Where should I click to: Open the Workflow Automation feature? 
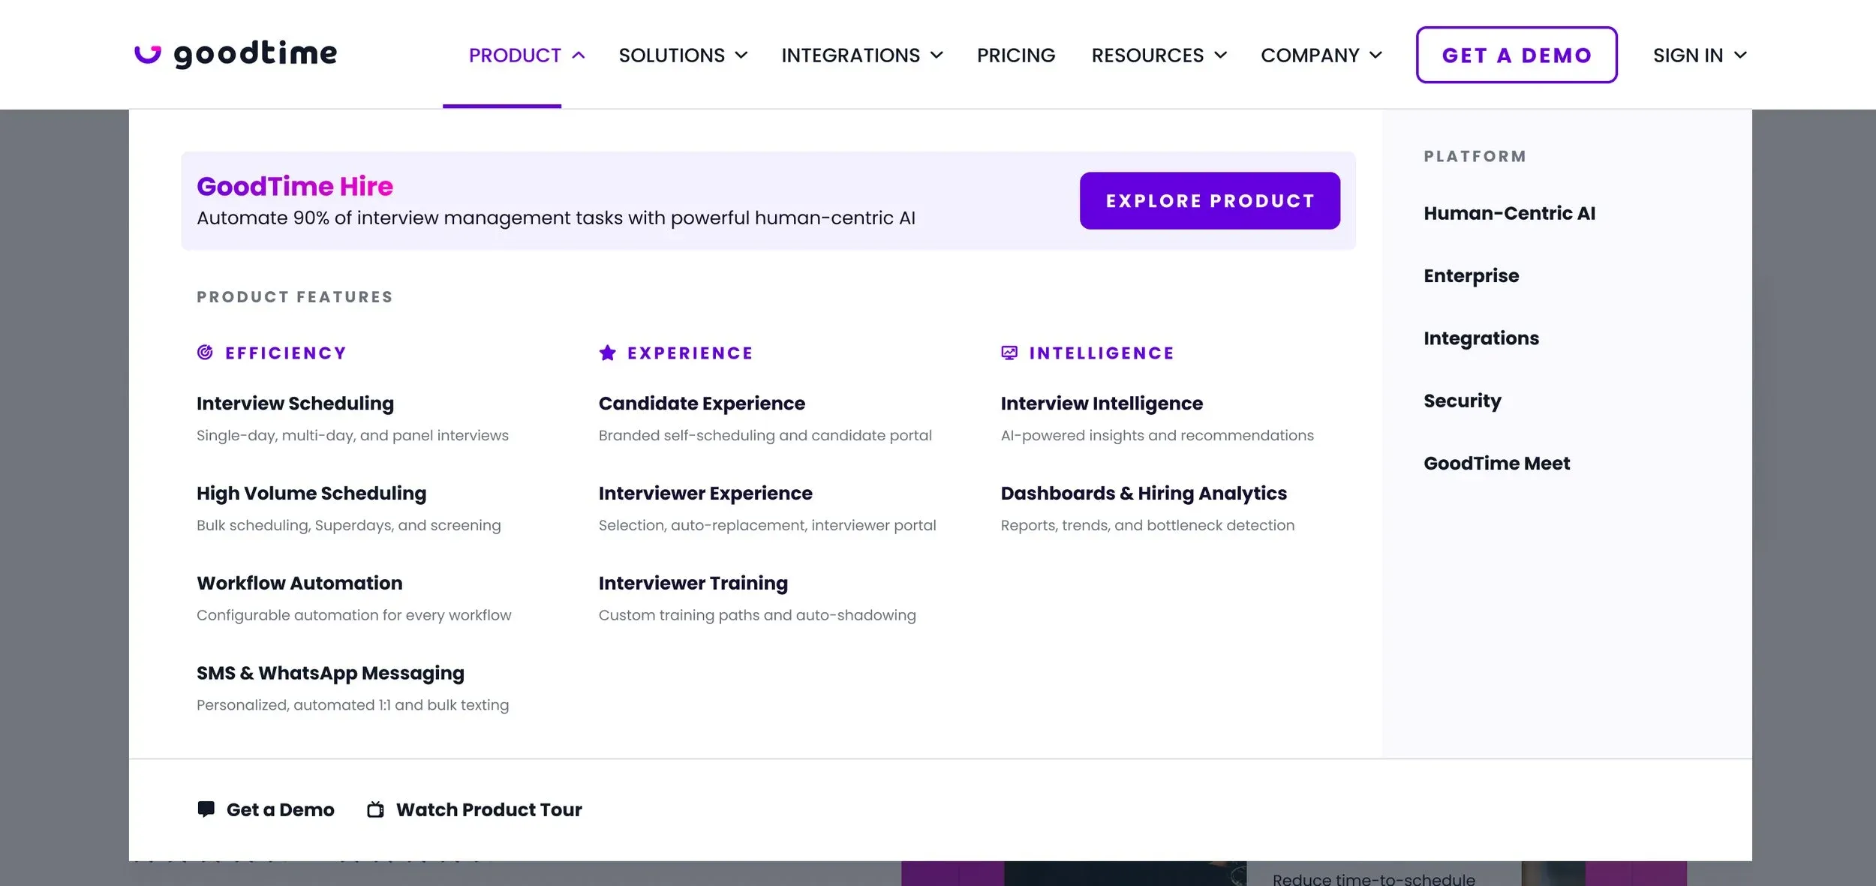(x=299, y=583)
